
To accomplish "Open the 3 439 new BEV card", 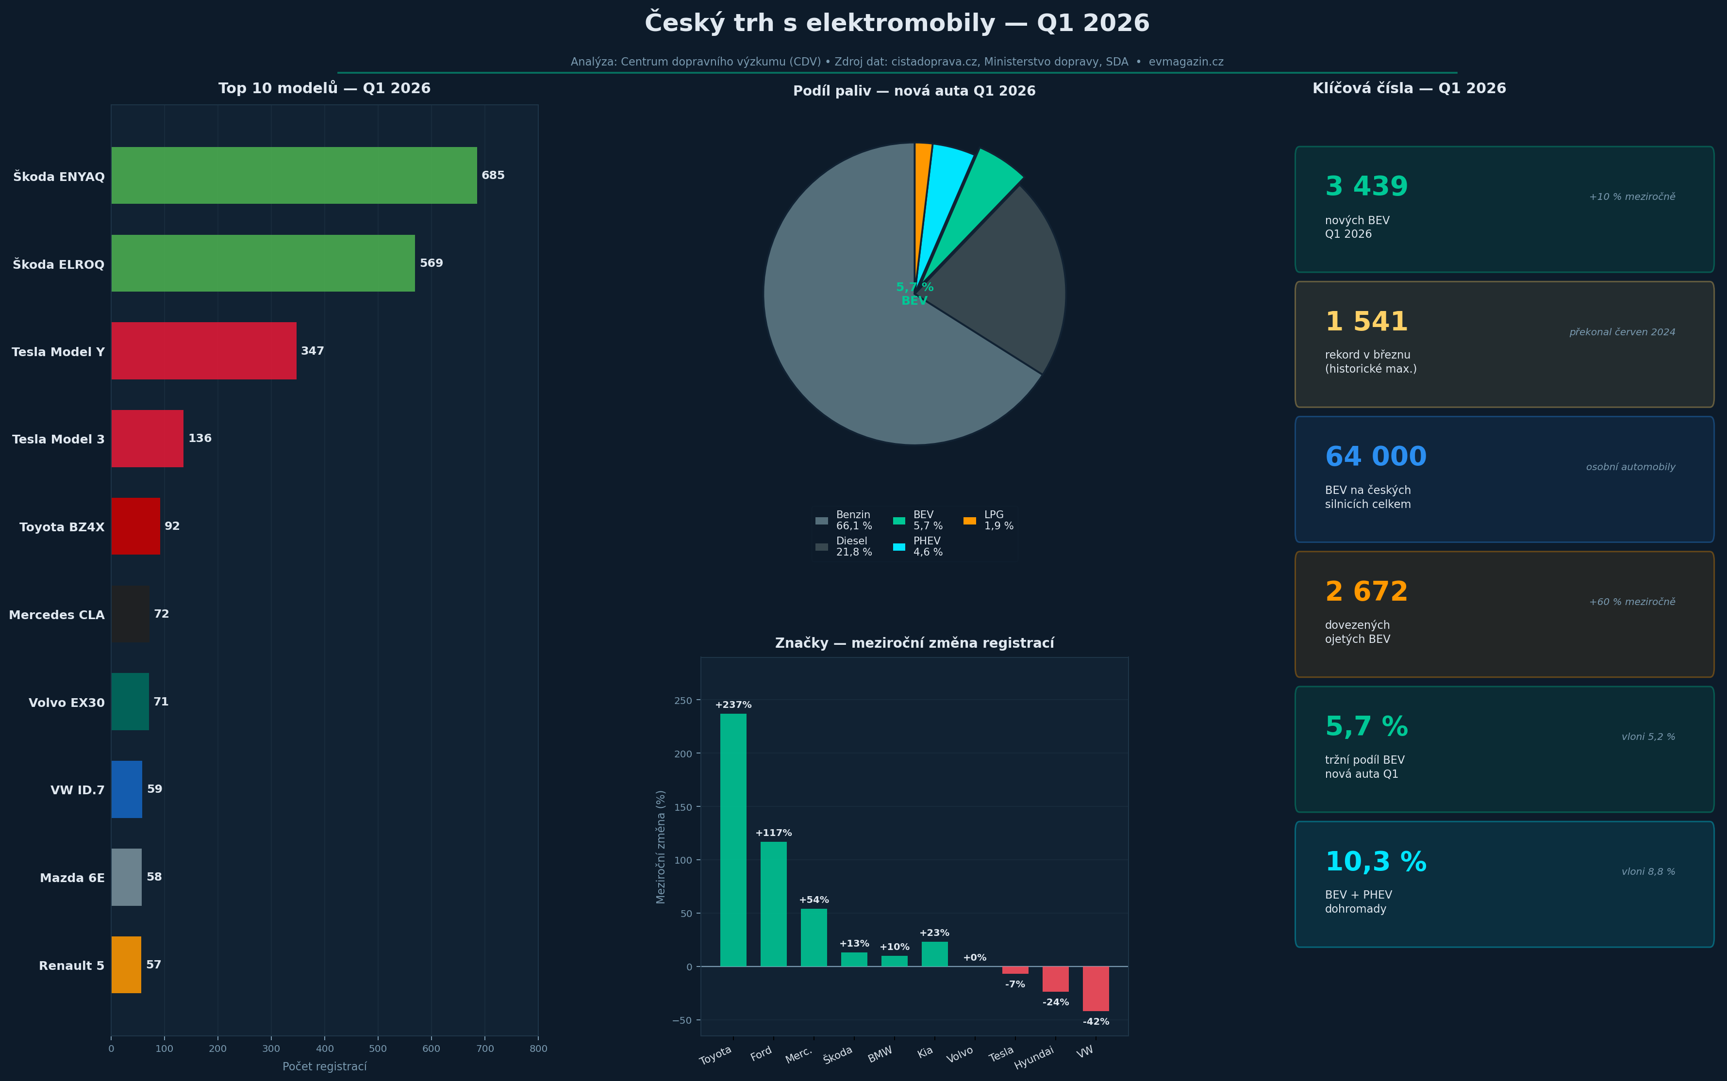I will 1504,210.
